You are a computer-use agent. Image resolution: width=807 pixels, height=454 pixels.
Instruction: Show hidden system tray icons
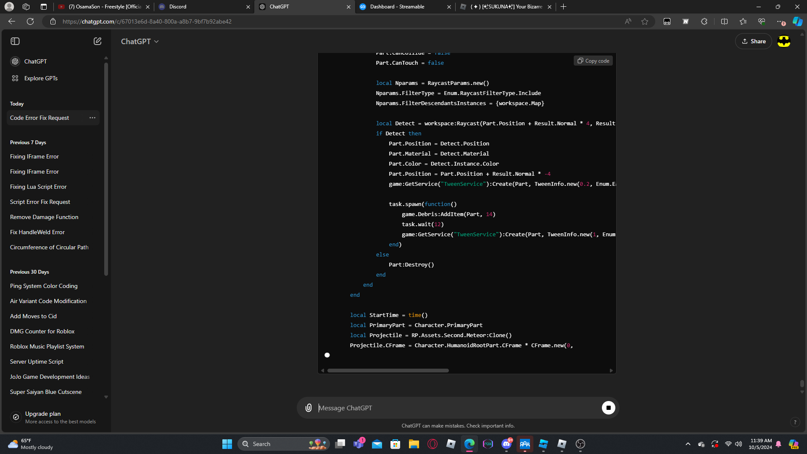click(688, 444)
